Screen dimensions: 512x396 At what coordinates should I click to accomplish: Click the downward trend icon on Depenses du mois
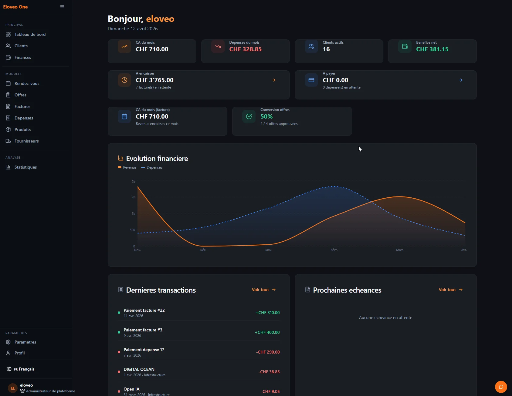pos(218,47)
